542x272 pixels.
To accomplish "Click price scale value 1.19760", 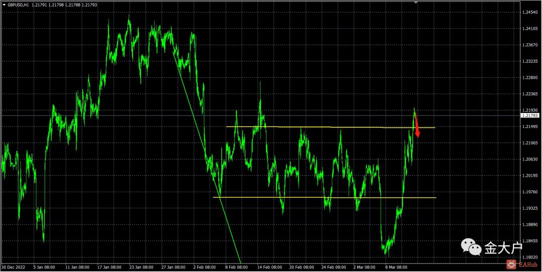I will (x=530, y=192).
